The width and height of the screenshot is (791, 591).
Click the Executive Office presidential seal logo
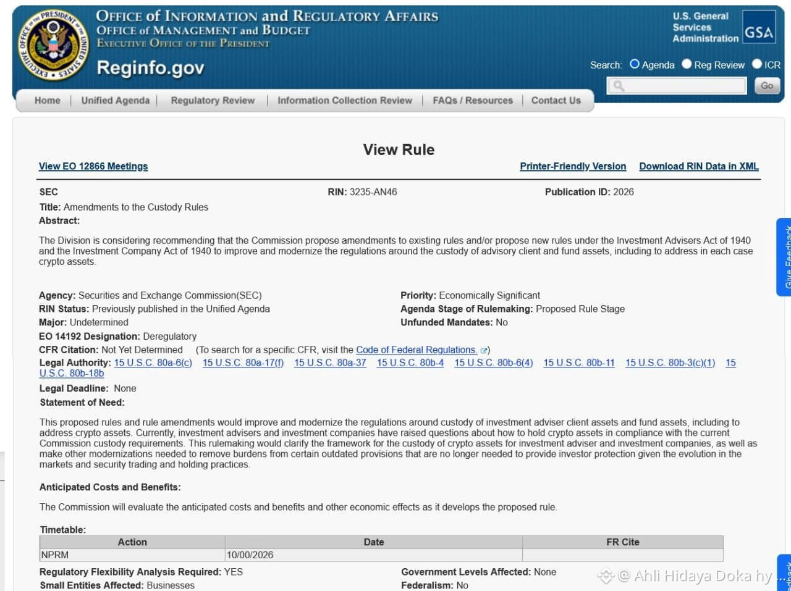coord(54,45)
